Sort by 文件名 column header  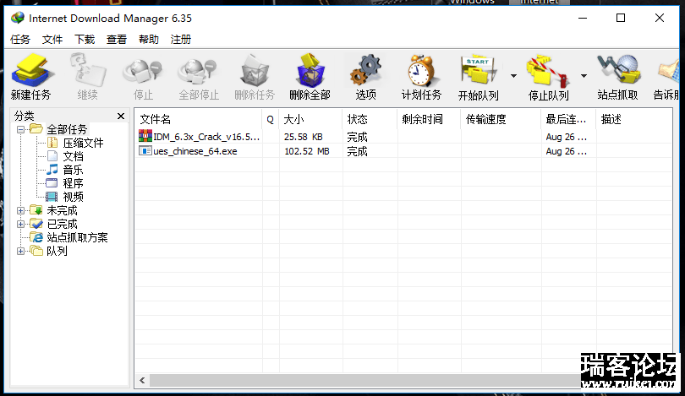pos(199,120)
